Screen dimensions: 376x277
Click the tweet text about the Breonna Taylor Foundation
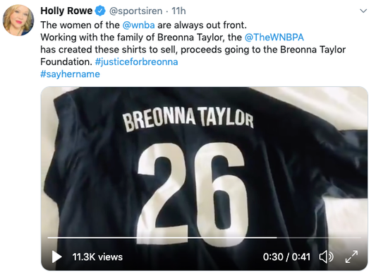click(x=193, y=49)
